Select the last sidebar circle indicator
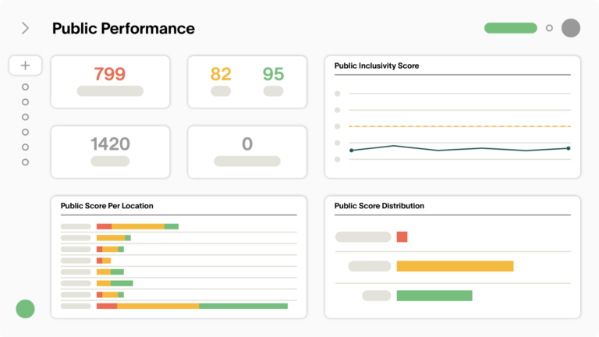This screenshot has height=337, width=599. (25, 162)
